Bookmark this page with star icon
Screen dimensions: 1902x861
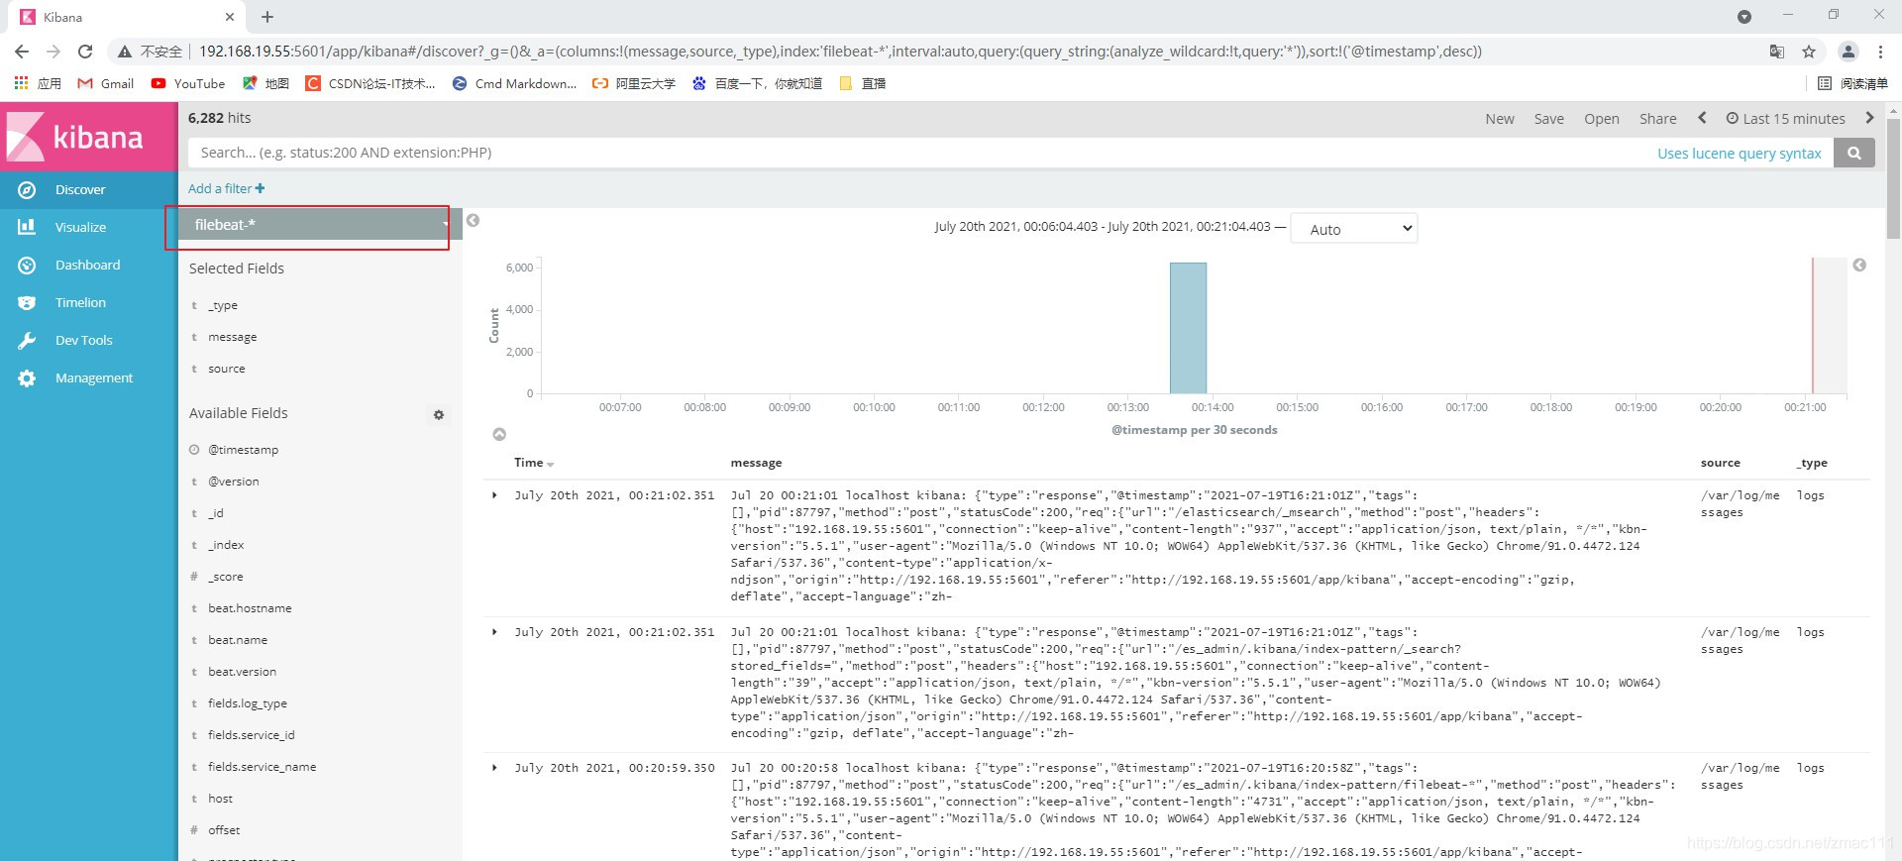1809,52
